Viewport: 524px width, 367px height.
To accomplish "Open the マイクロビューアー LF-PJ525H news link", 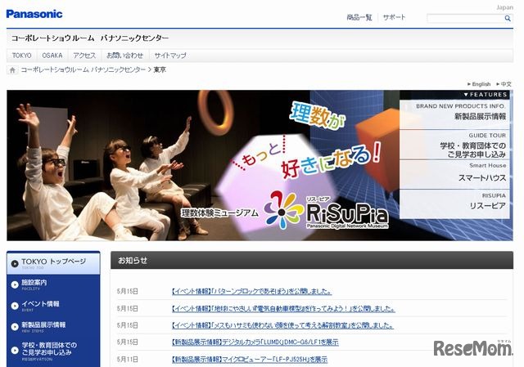I will pyautogui.click(x=249, y=360).
